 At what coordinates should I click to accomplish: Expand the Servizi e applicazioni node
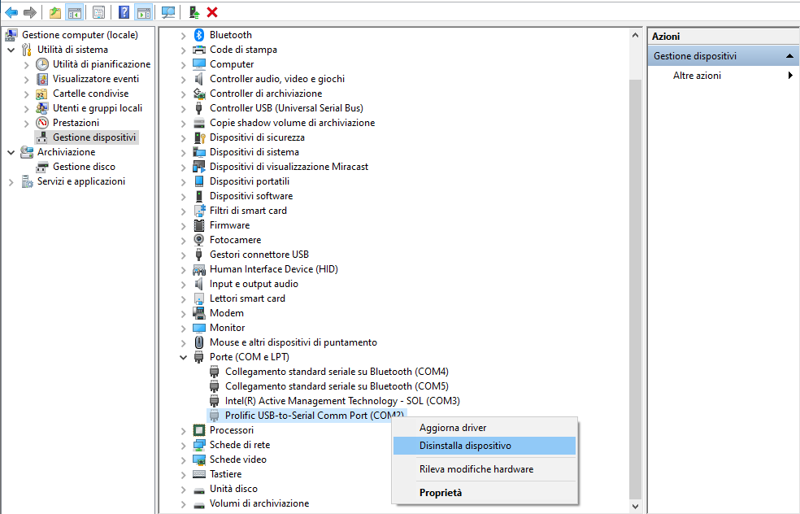(11, 182)
